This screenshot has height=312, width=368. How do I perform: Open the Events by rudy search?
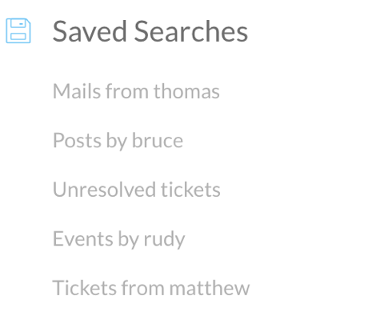tap(119, 239)
